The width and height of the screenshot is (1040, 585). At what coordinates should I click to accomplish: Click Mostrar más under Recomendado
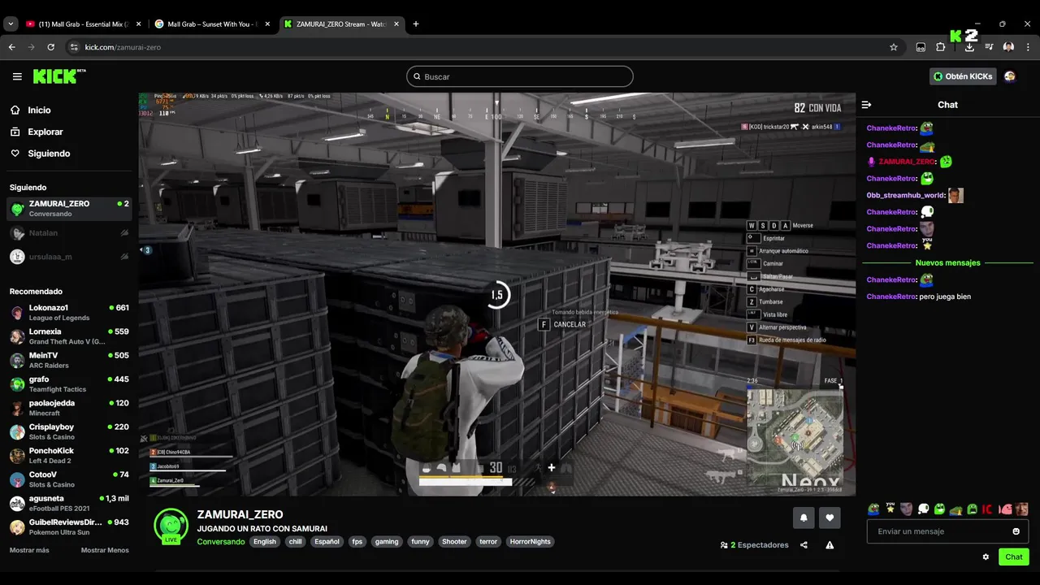tap(29, 550)
